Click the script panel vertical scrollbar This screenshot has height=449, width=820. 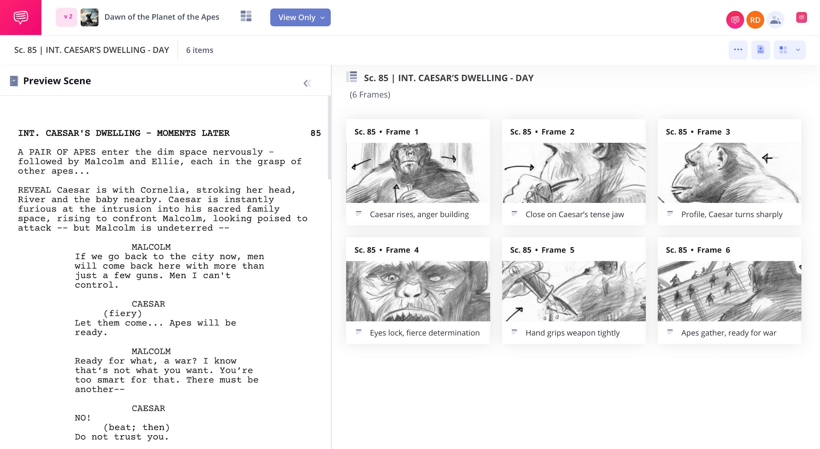tap(329, 138)
